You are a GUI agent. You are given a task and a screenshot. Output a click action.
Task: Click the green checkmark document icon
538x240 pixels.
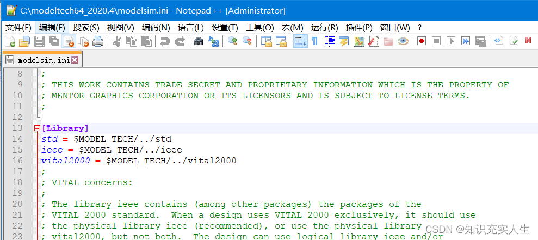[514, 41]
